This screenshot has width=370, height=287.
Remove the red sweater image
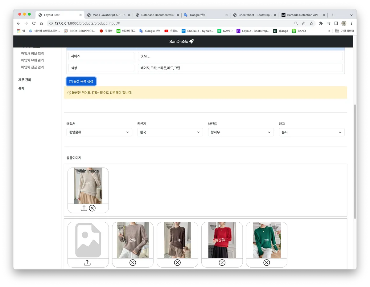(x=222, y=262)
